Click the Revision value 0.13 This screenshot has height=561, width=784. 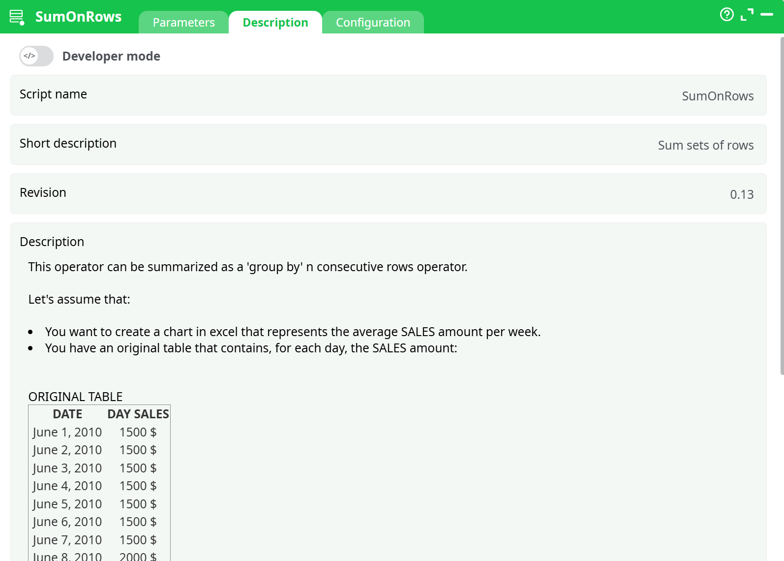(x=741, y=194)
